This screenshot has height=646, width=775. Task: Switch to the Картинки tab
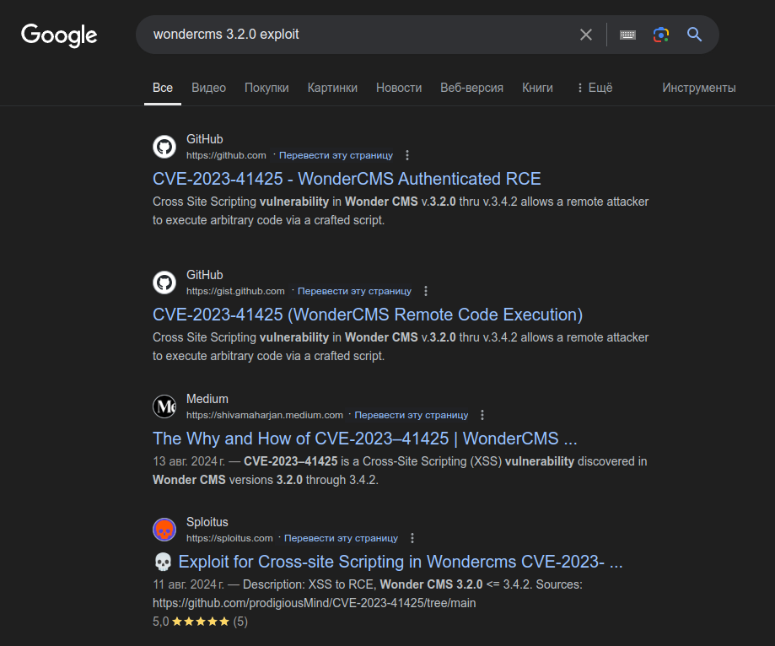[x=332, y=88]
